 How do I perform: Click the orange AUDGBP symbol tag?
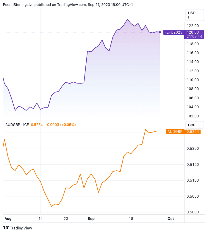175,131
